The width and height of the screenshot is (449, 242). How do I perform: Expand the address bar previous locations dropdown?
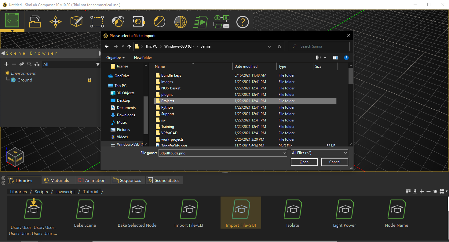tap(269, 47)
